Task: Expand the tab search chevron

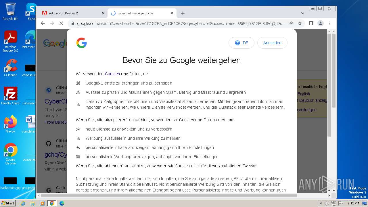Action: [x=303, y=13]
